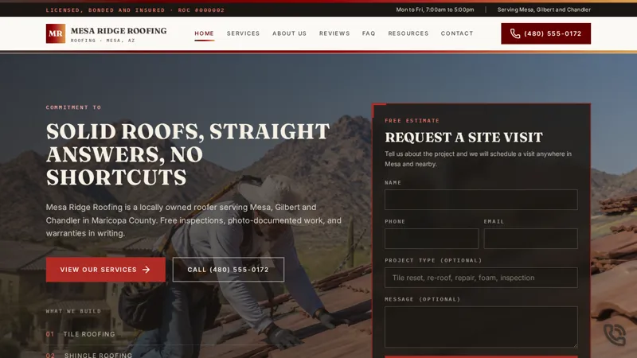Click the Mesa Ridge Roofing brand name
637x358 pixels.
coord(119,31)
